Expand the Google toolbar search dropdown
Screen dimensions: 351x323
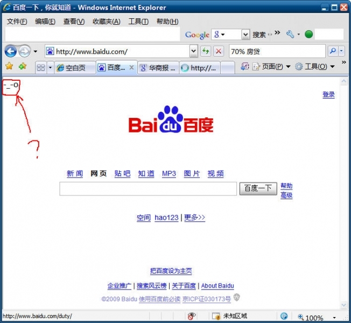tap(245, 34)
